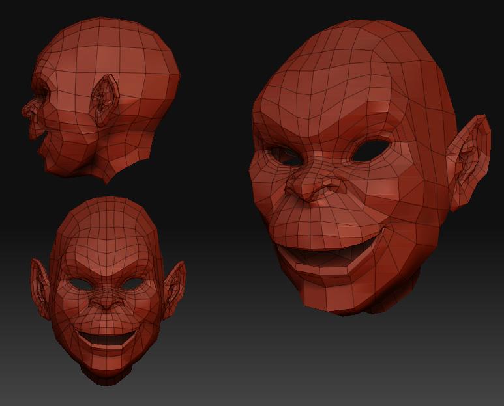
Task: Select the large three-quarter view head model
Action: click(370, 167)
